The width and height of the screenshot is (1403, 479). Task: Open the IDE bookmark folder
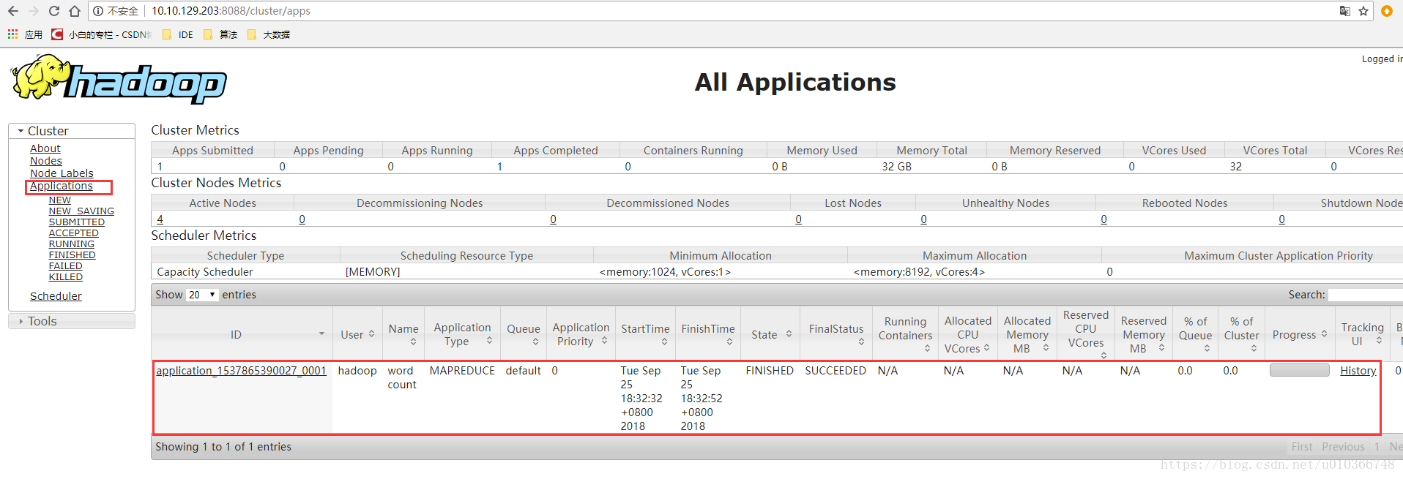coord(178,34)
